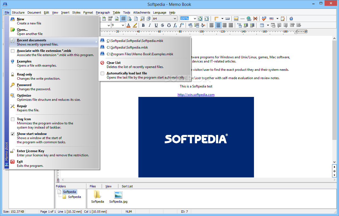Click Clear List in recent documents submenu
Image resolution: width=339 pixels, height=216 pixels.
tap(144, 65)
